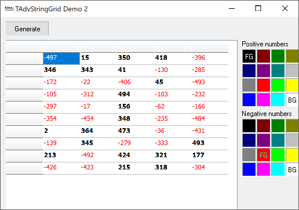Pick cyan swatch under Negative numbers
Viewport: 299px width, 210px height.
coord(278,169)
